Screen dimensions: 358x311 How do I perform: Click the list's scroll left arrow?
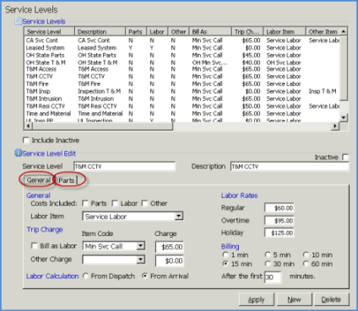pyautogui.click(x=29, y=126)
